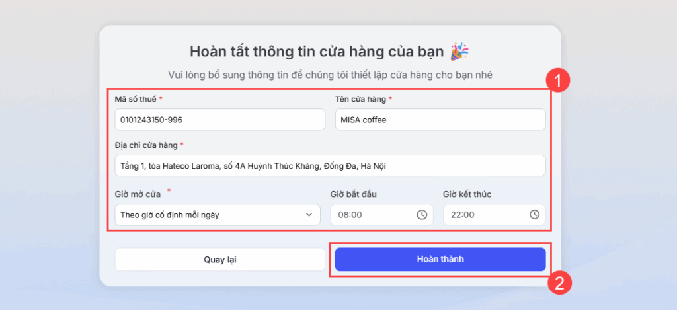Click the 'Tên cửa hàng' field label
The width and height of the screenshot is (677, 310).
pos(361,99)
